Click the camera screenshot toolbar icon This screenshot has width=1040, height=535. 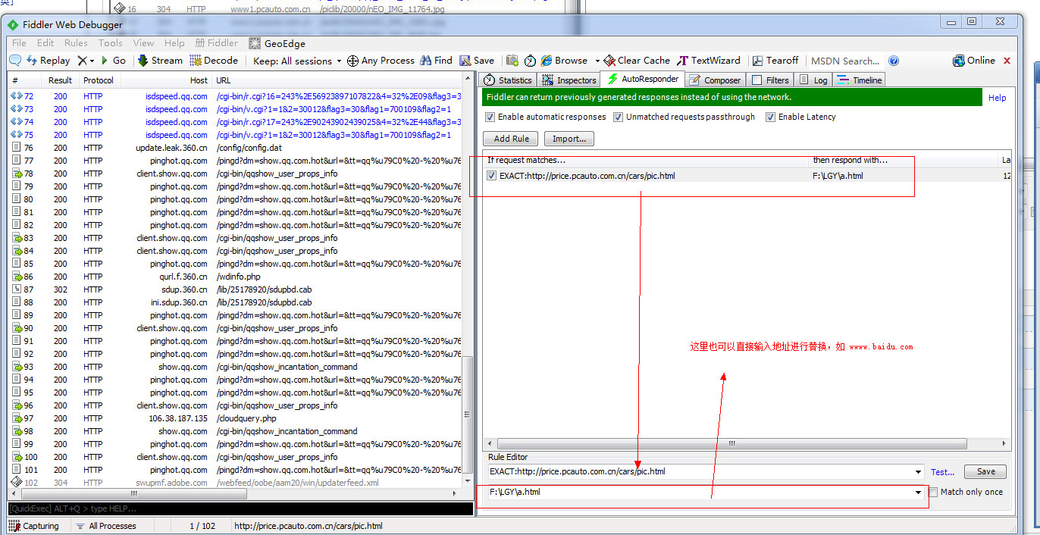point(512,61)
